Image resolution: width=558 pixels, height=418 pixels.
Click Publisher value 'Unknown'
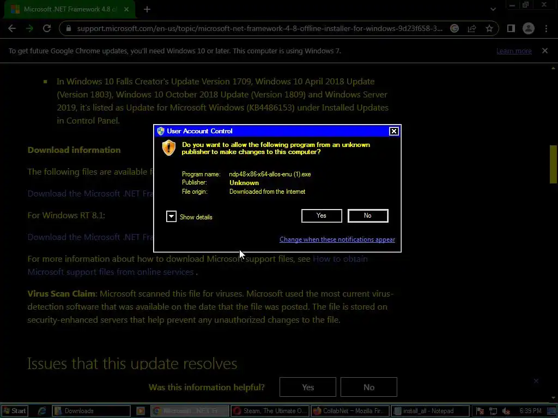pos(244,183)
